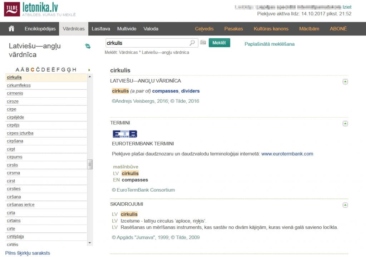Open the word cirkumflekss in list

pyautogui.click(x=19, y=85)
